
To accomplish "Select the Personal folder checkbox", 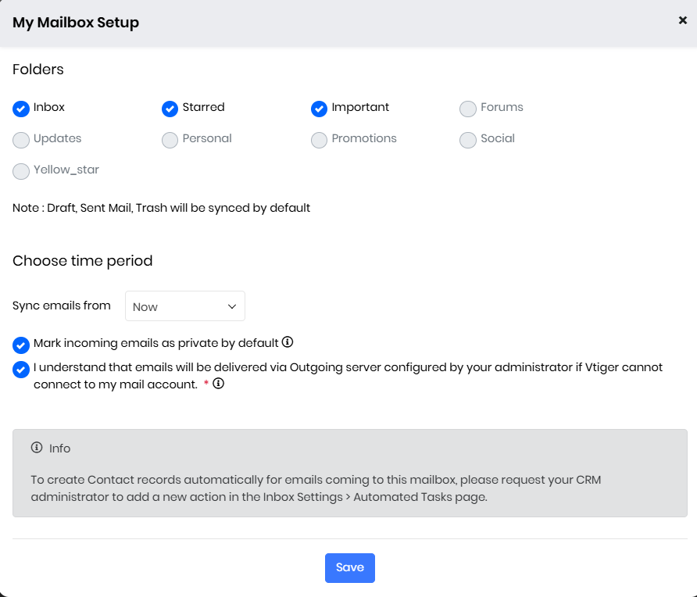I will click(170, 140).
